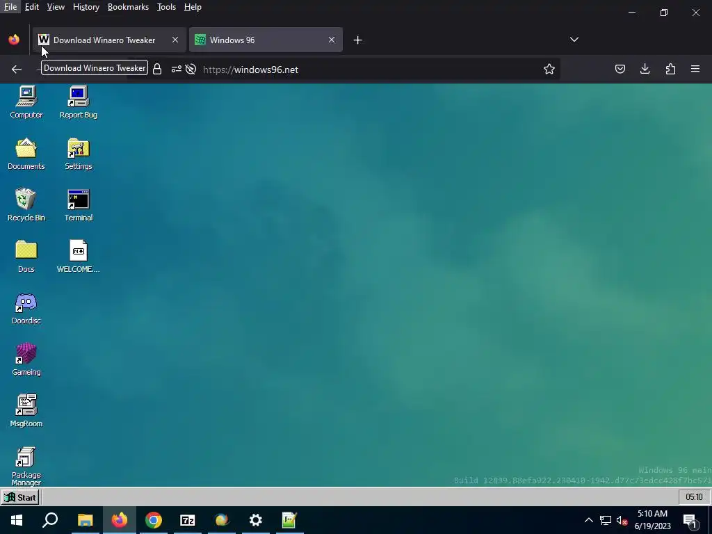
Task: Open the site permissions icon
Action: 176,69
